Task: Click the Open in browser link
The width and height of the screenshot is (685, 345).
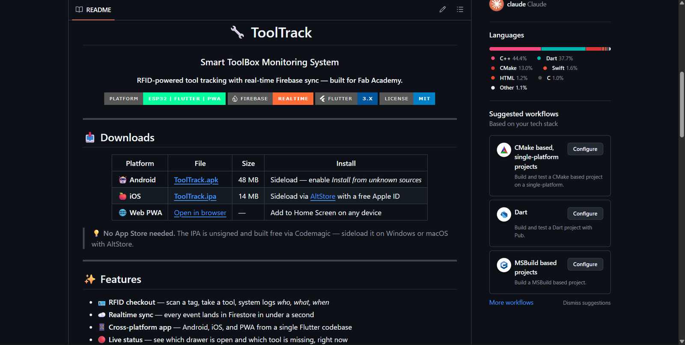Action: [x=200, y=213]
